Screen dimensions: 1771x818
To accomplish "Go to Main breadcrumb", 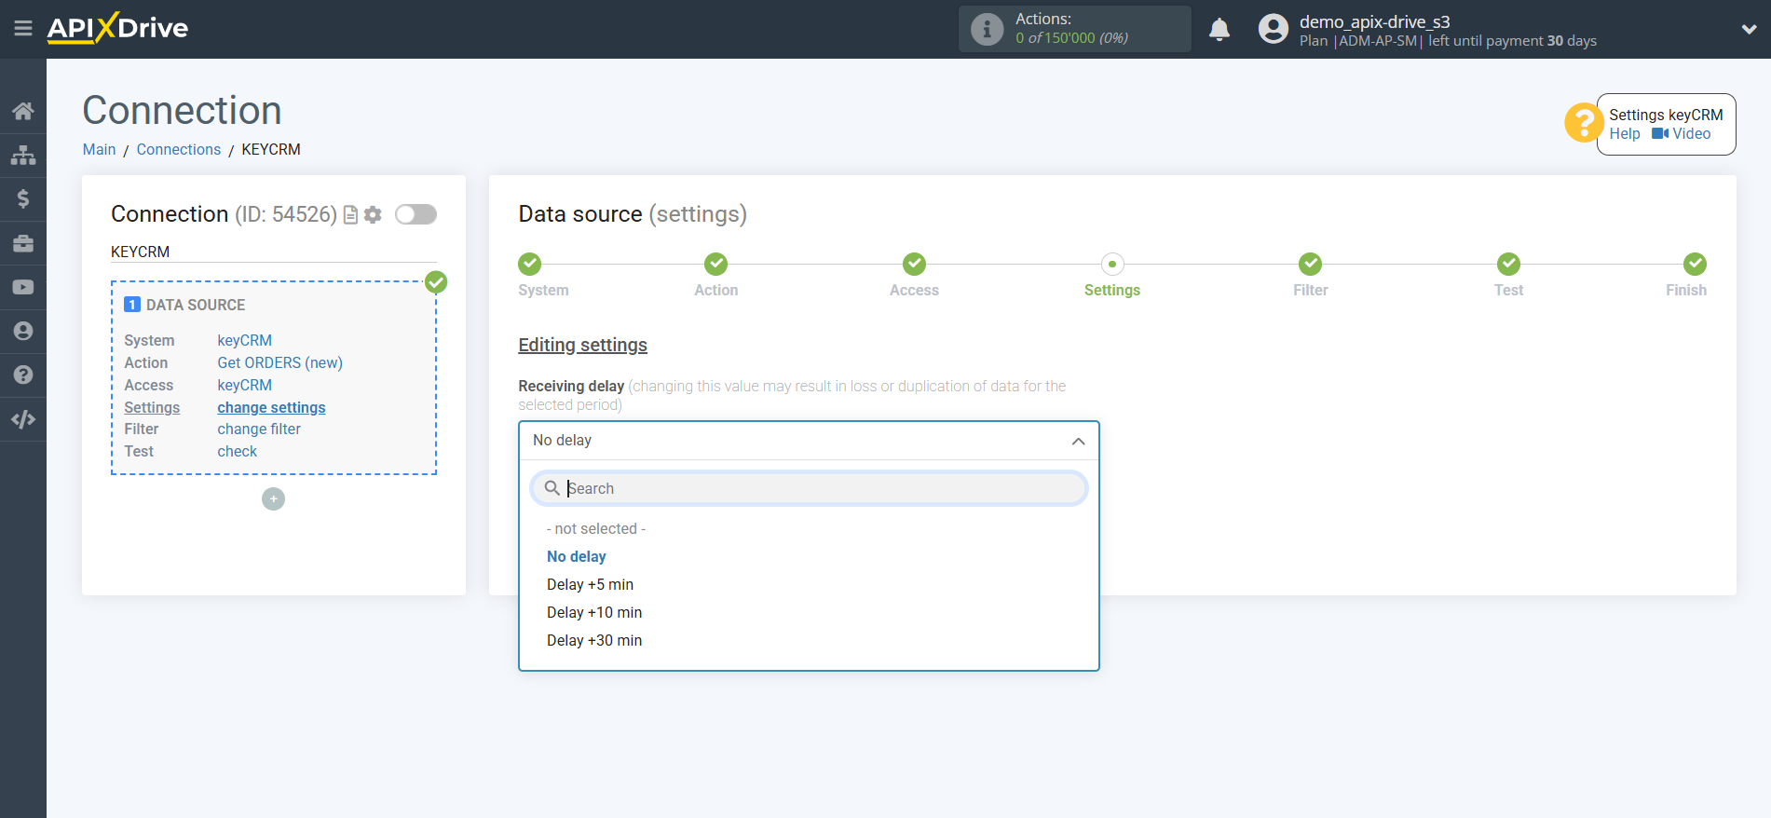I will click(99, 149).
